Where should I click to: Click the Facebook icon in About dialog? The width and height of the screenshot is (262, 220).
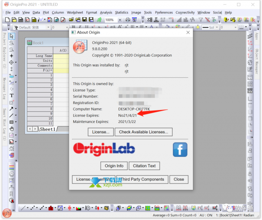pos(180,150)
